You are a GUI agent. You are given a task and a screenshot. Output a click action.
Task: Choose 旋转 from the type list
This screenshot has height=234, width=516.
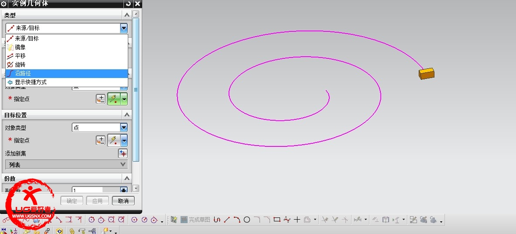point(66,65)
